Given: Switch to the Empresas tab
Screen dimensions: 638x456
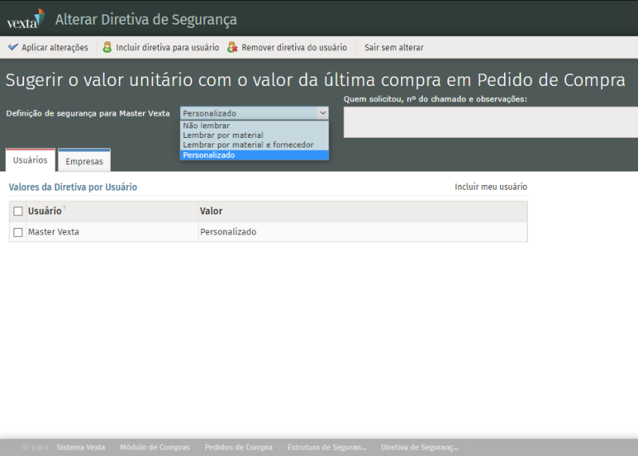Looking at the screenshot, I should pos(85,161).
